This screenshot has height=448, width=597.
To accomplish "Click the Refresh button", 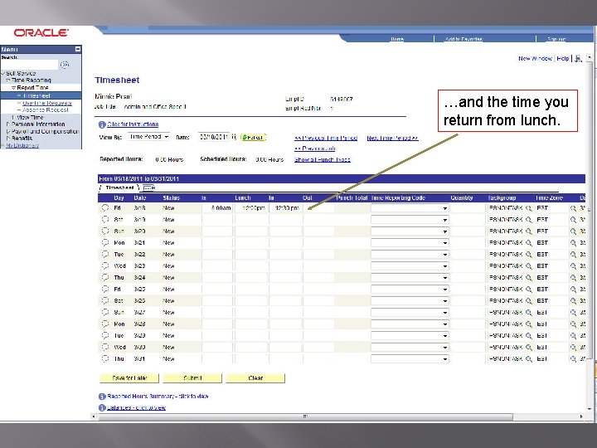I will pos(253,137).
